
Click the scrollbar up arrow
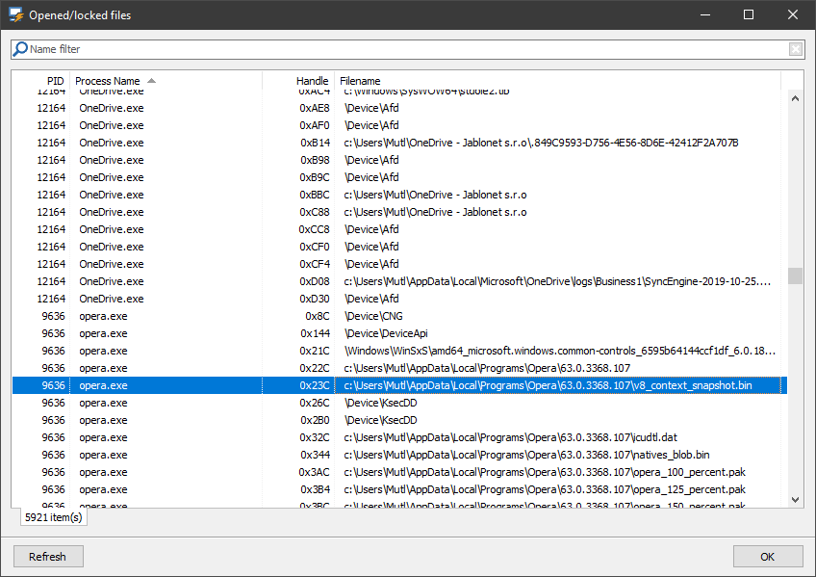(x=795, y=98)
